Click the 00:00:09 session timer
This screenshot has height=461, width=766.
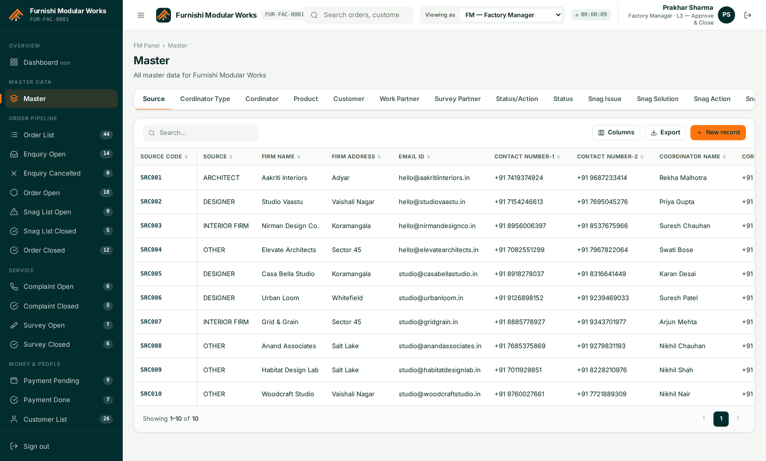click(591, 15)
